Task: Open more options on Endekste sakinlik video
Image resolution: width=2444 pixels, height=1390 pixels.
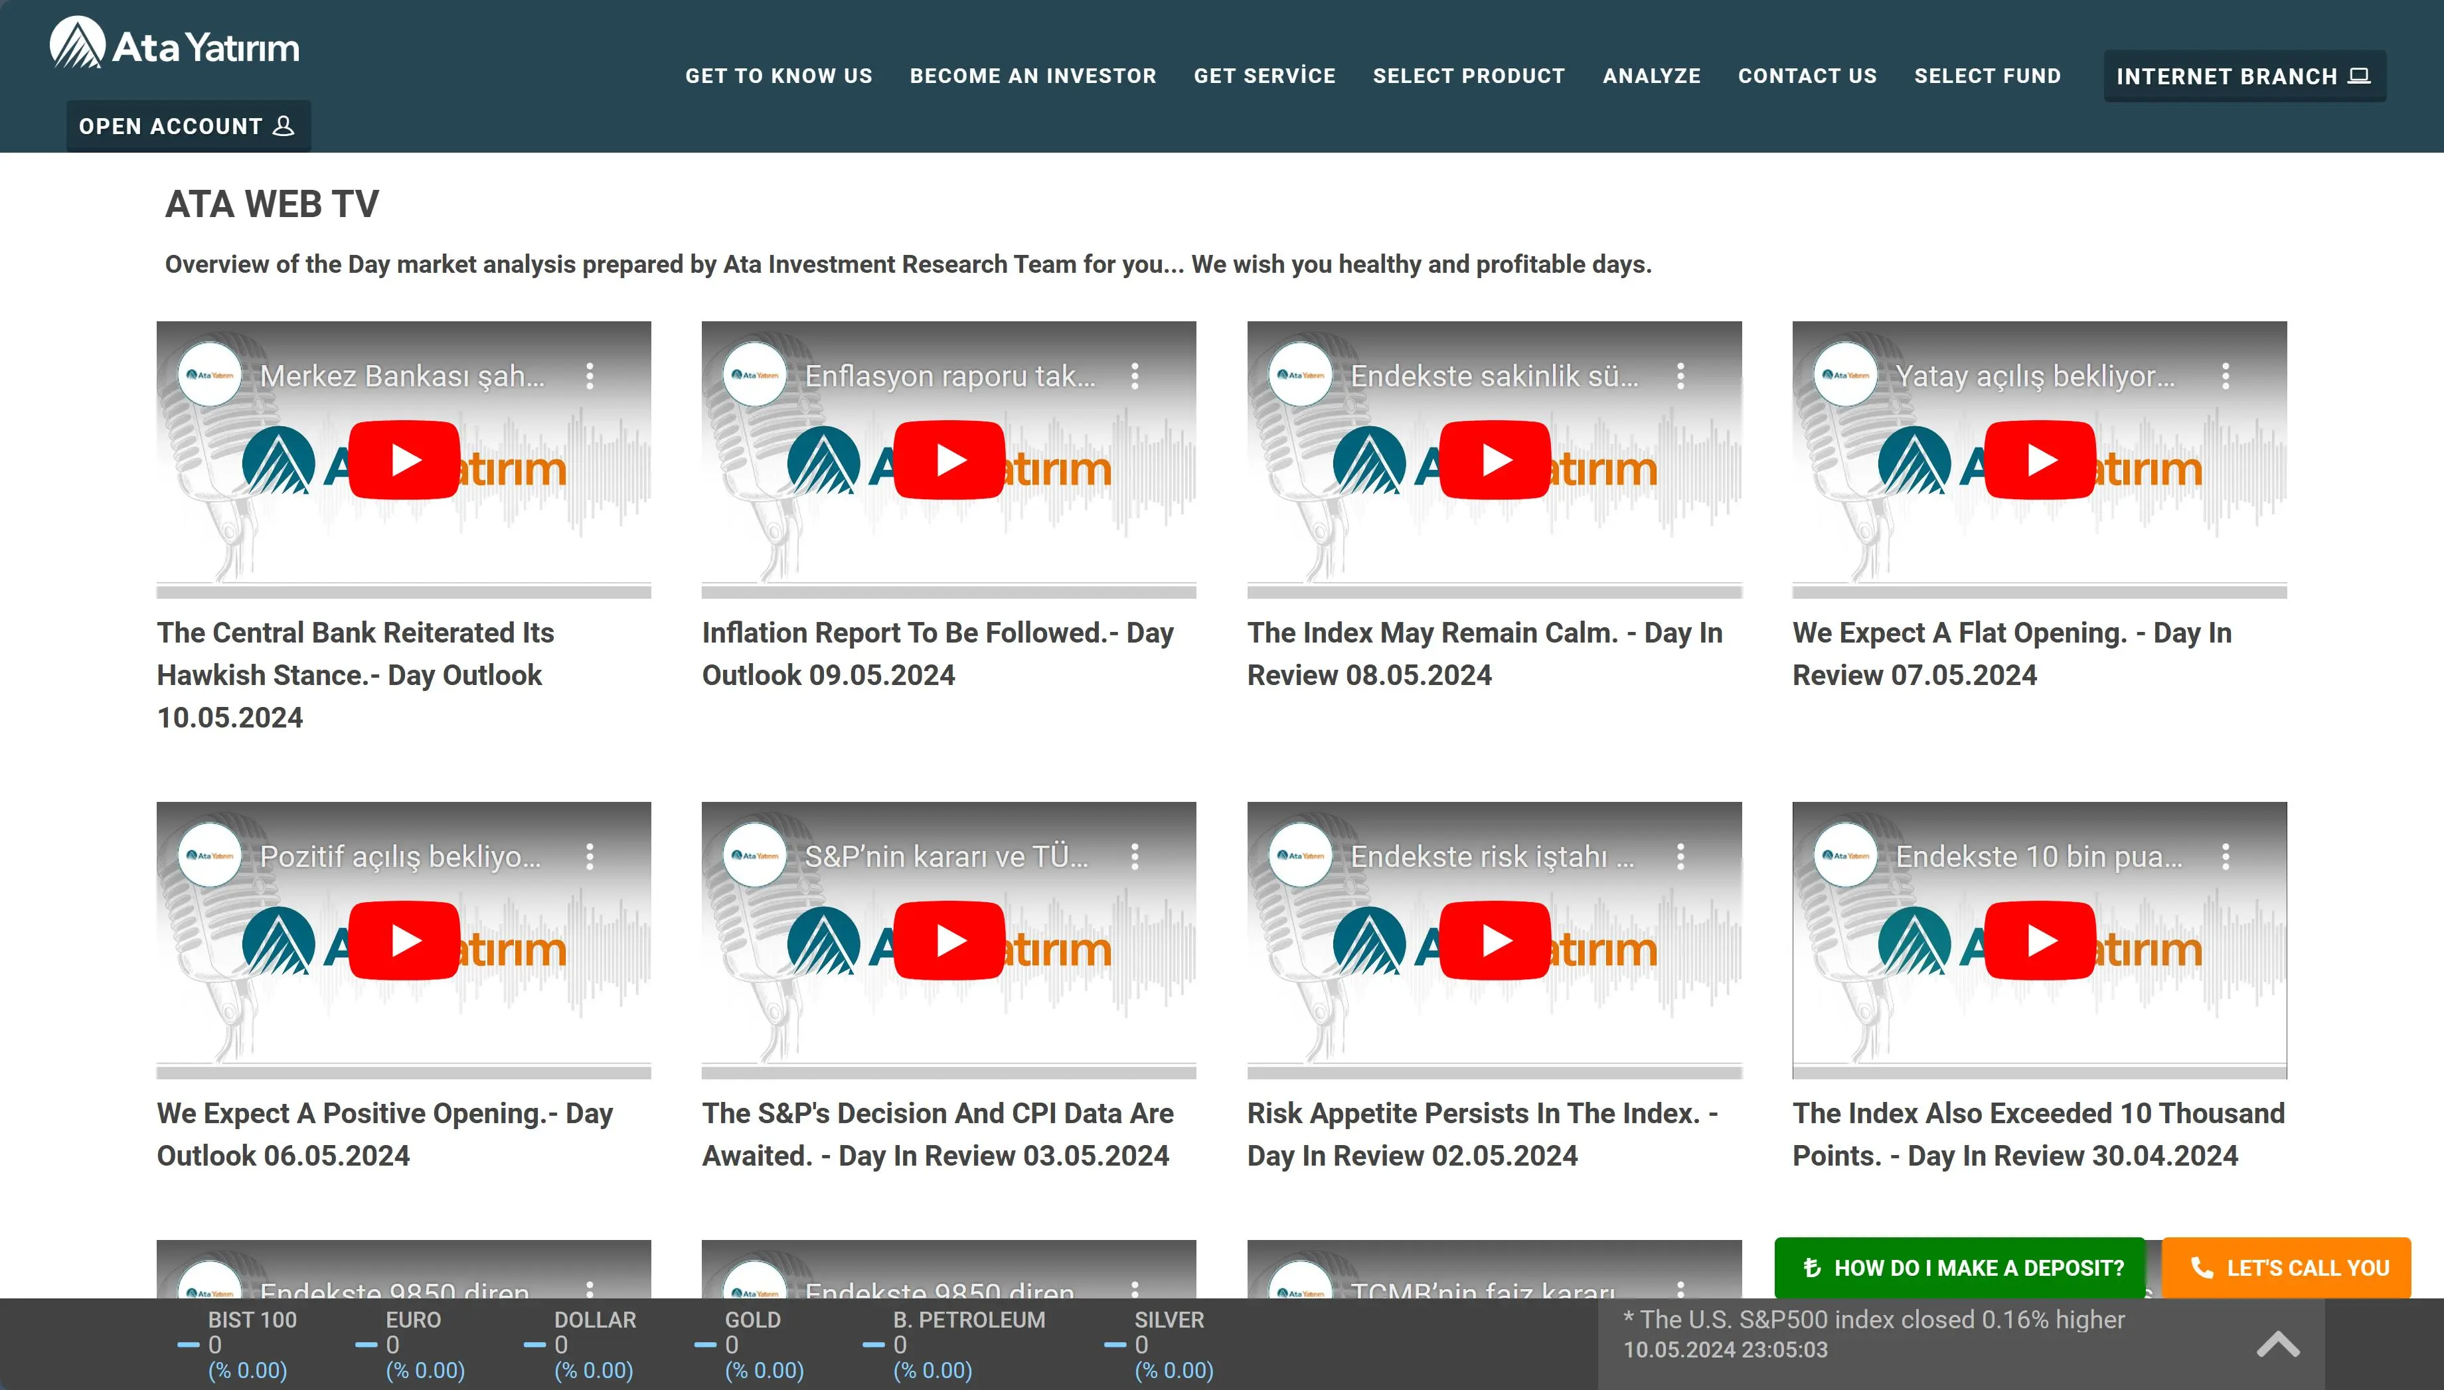Action: [x=1680, y=376]
